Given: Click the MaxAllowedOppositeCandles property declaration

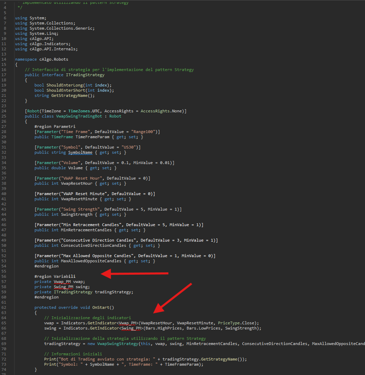Looking at the screenshot, I should pos(89,261).
